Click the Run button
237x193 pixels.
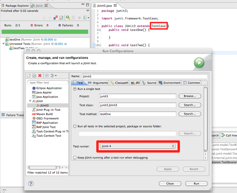pyautogui.click(x=196, y=184)
